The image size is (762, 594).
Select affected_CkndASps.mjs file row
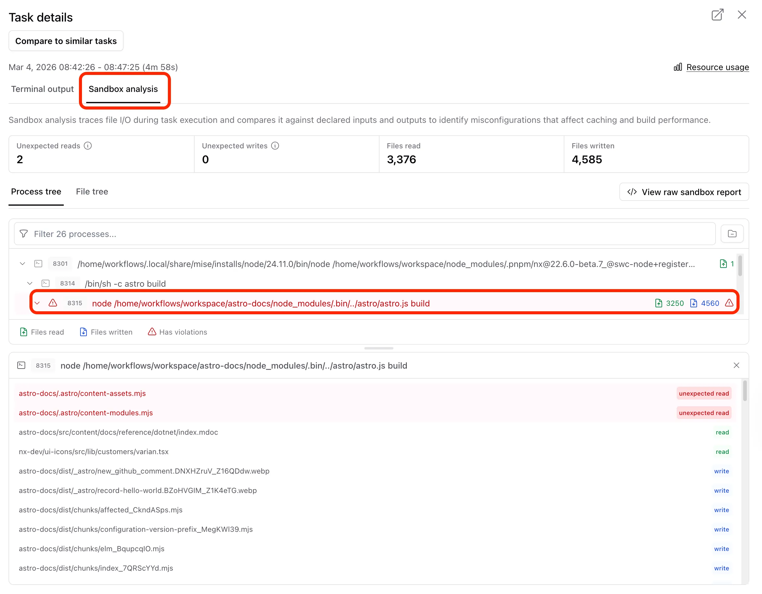coord(375,510)
